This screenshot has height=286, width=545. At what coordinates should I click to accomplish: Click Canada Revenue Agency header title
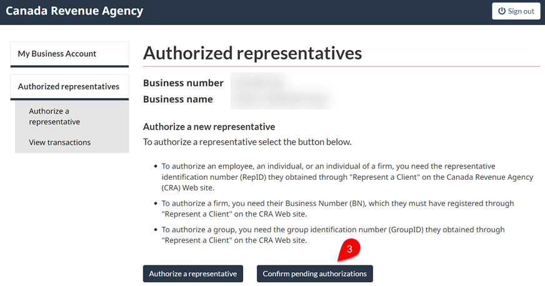click(x=74, y=11)
